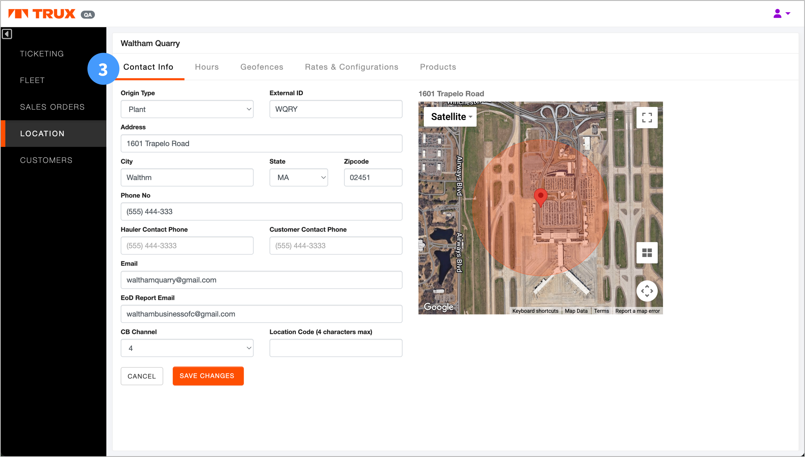
Task: Click the Hauler Contact Phone field
Action: pyautogui.click(x=187, y=246)
